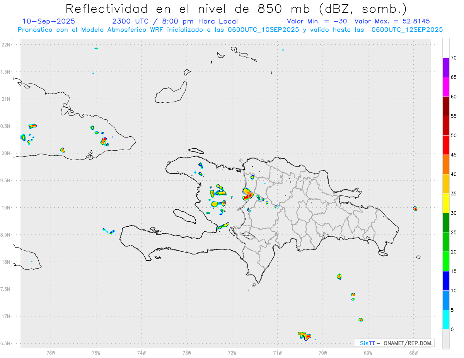
Task: Click the colorbar label '0'
Action: pos(452,329)
